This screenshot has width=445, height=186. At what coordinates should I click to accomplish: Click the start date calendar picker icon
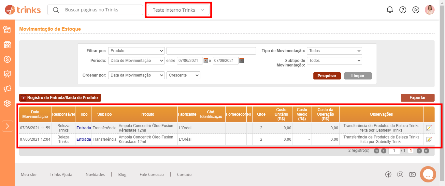[206, 61]
